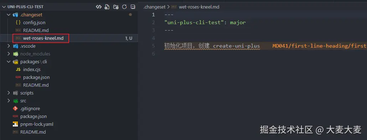The image size is (367, 140).
Task: Click the "---" text on line 3
Action: pyautogui.click(x=169, y=30)
